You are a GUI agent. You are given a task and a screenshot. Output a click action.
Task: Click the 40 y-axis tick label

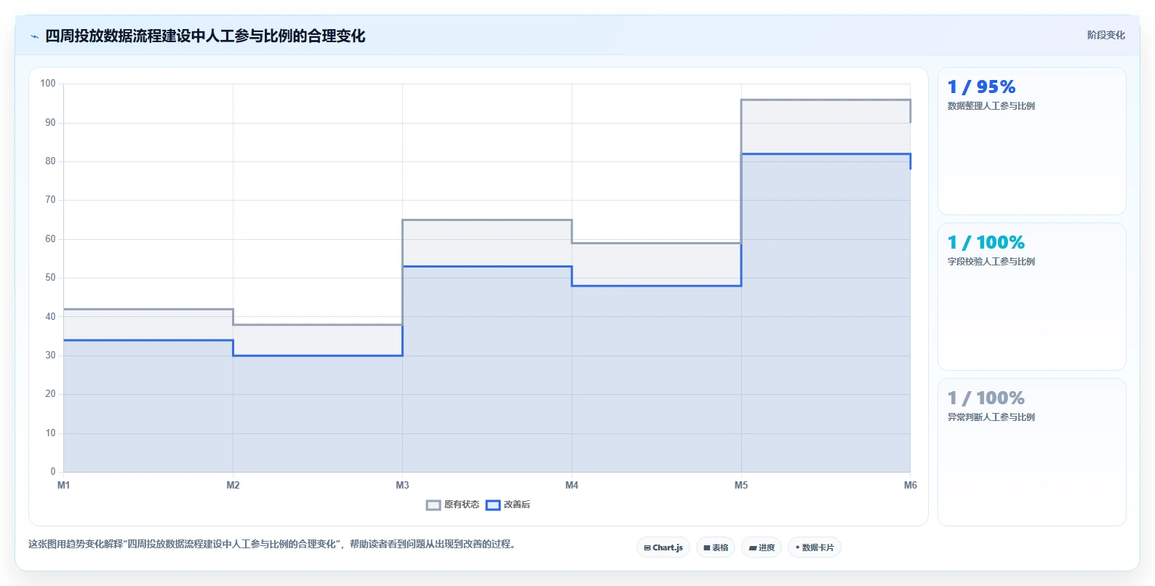point(50,317)
